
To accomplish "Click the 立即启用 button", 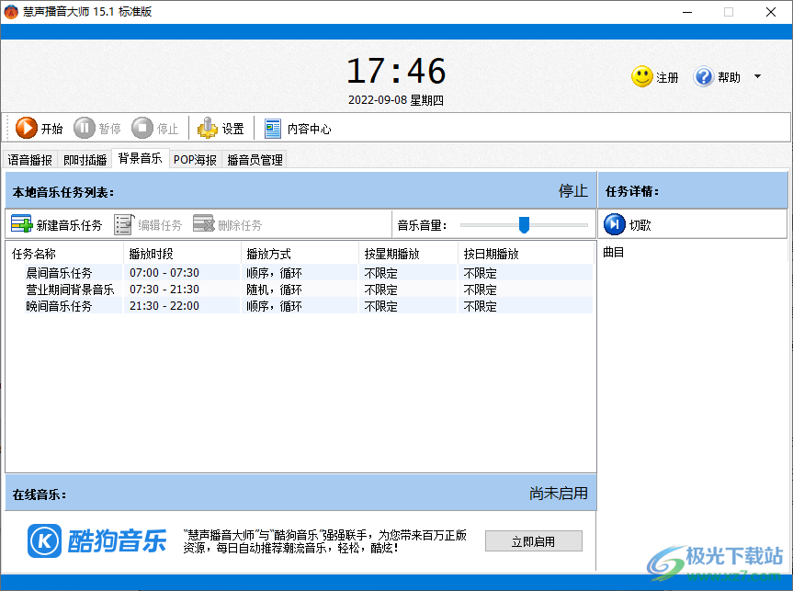I will point(533,540).
